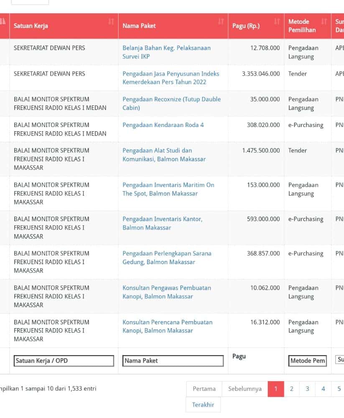
Task: Sort table by Pagu (Rp.) column
Action: (x=256, y=26)
